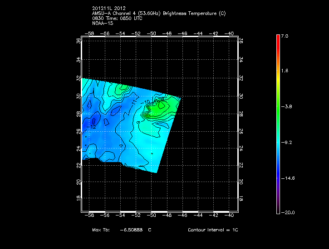Select the -14.6 color scale label
This screenshot has height=249, width=329.
tap(289, 178)
